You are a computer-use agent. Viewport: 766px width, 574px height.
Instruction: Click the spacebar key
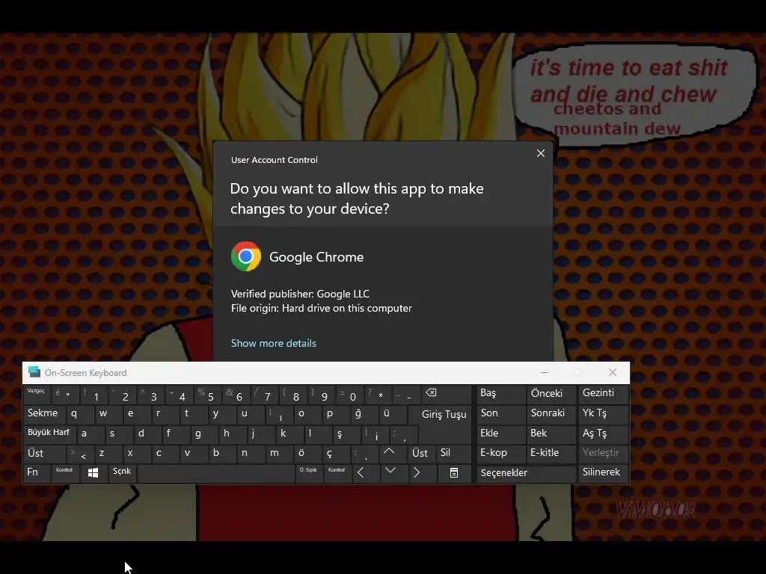click(216, 472)
